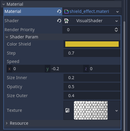Image resolution: width=130 pixels, height=131 pixels.
Task: Reset the Shader property to default
Action: pyautogui.click(x=59, y=21)
